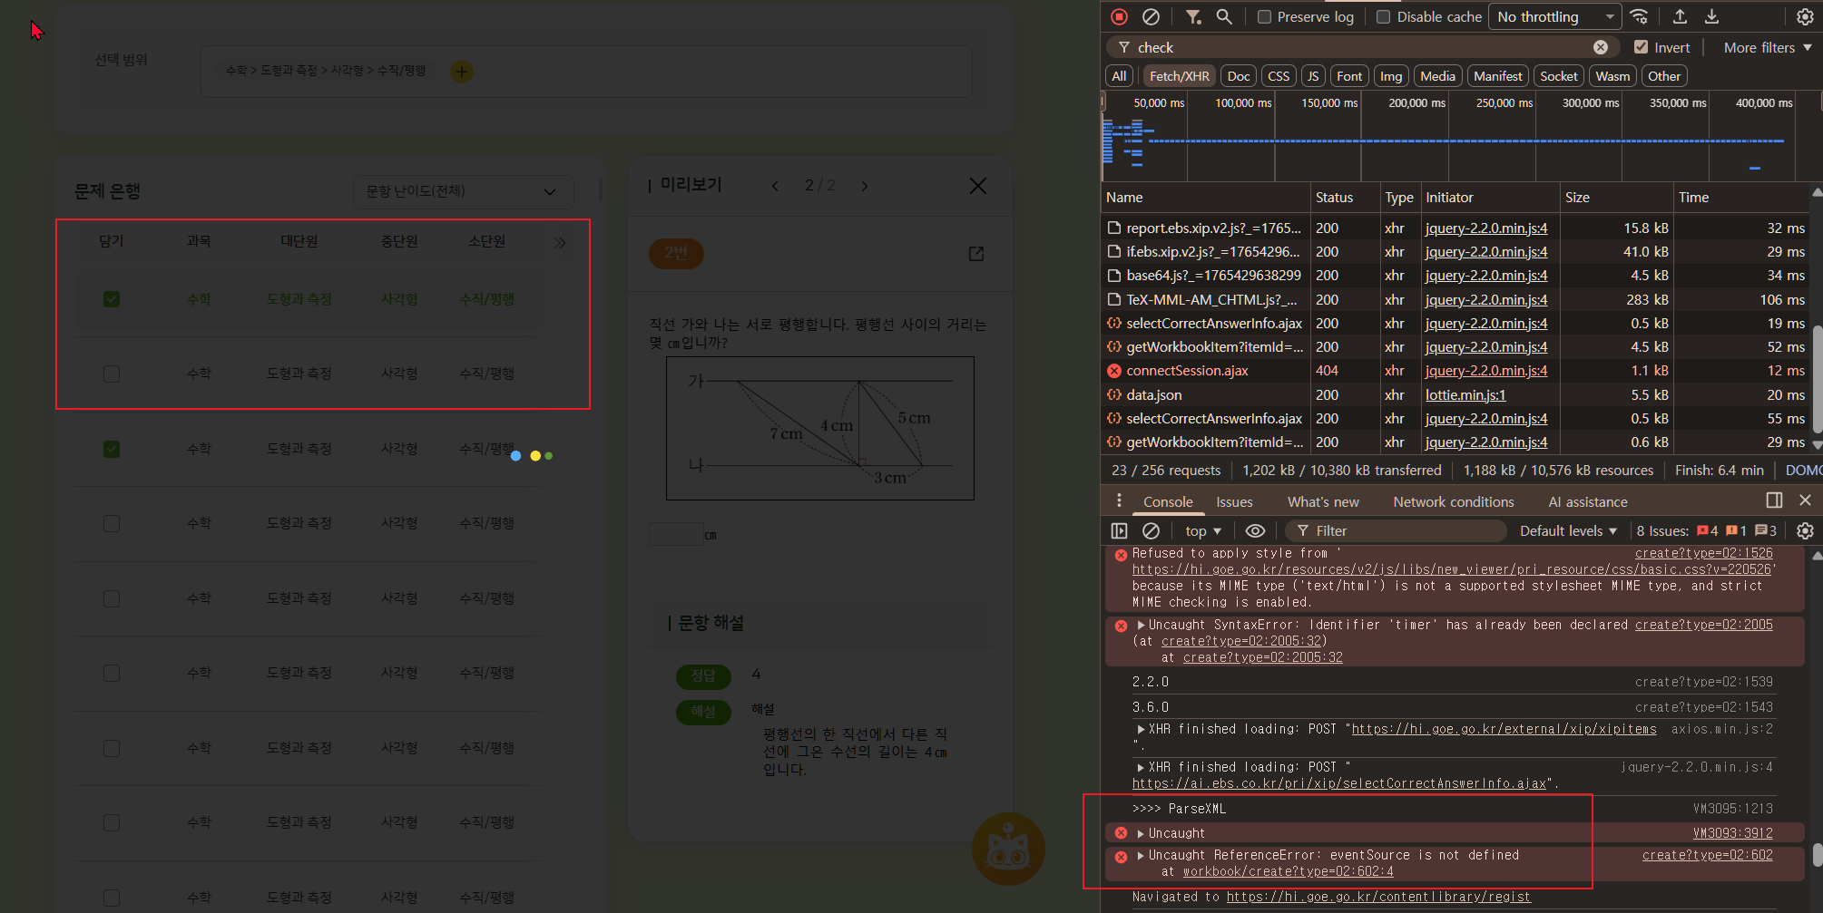The image size is (1823, 913).
Task: Open the 문항 난이도(전체) dropdown
Action: point(462,191)
